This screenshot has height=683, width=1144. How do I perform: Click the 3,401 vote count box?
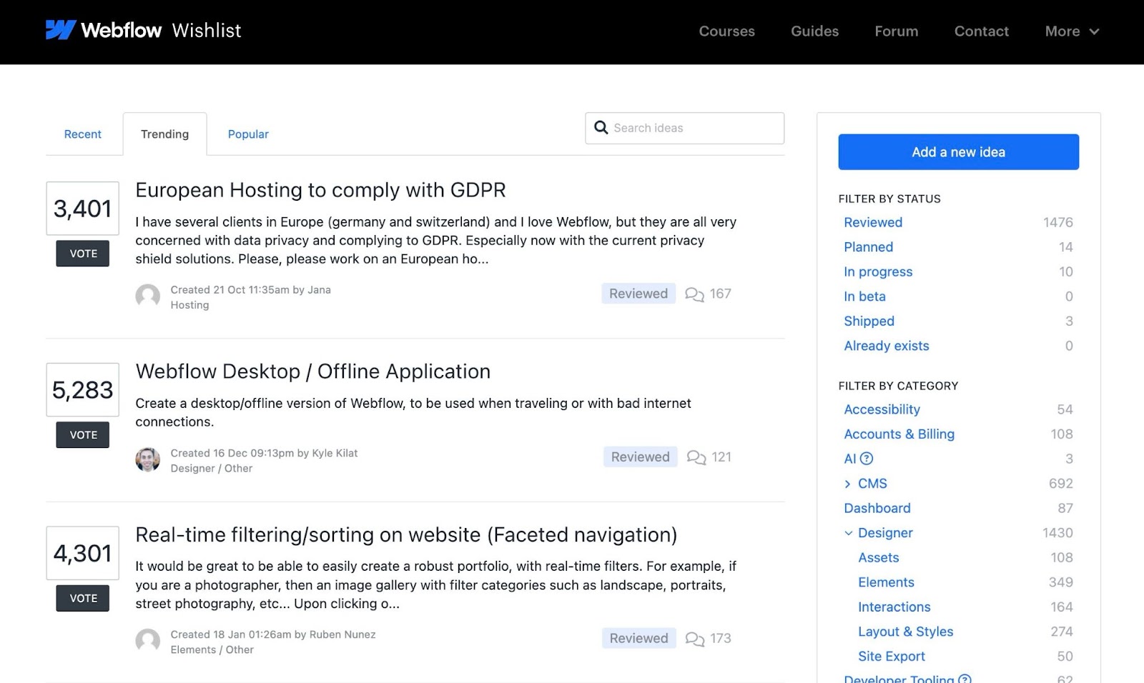[83, 209]
